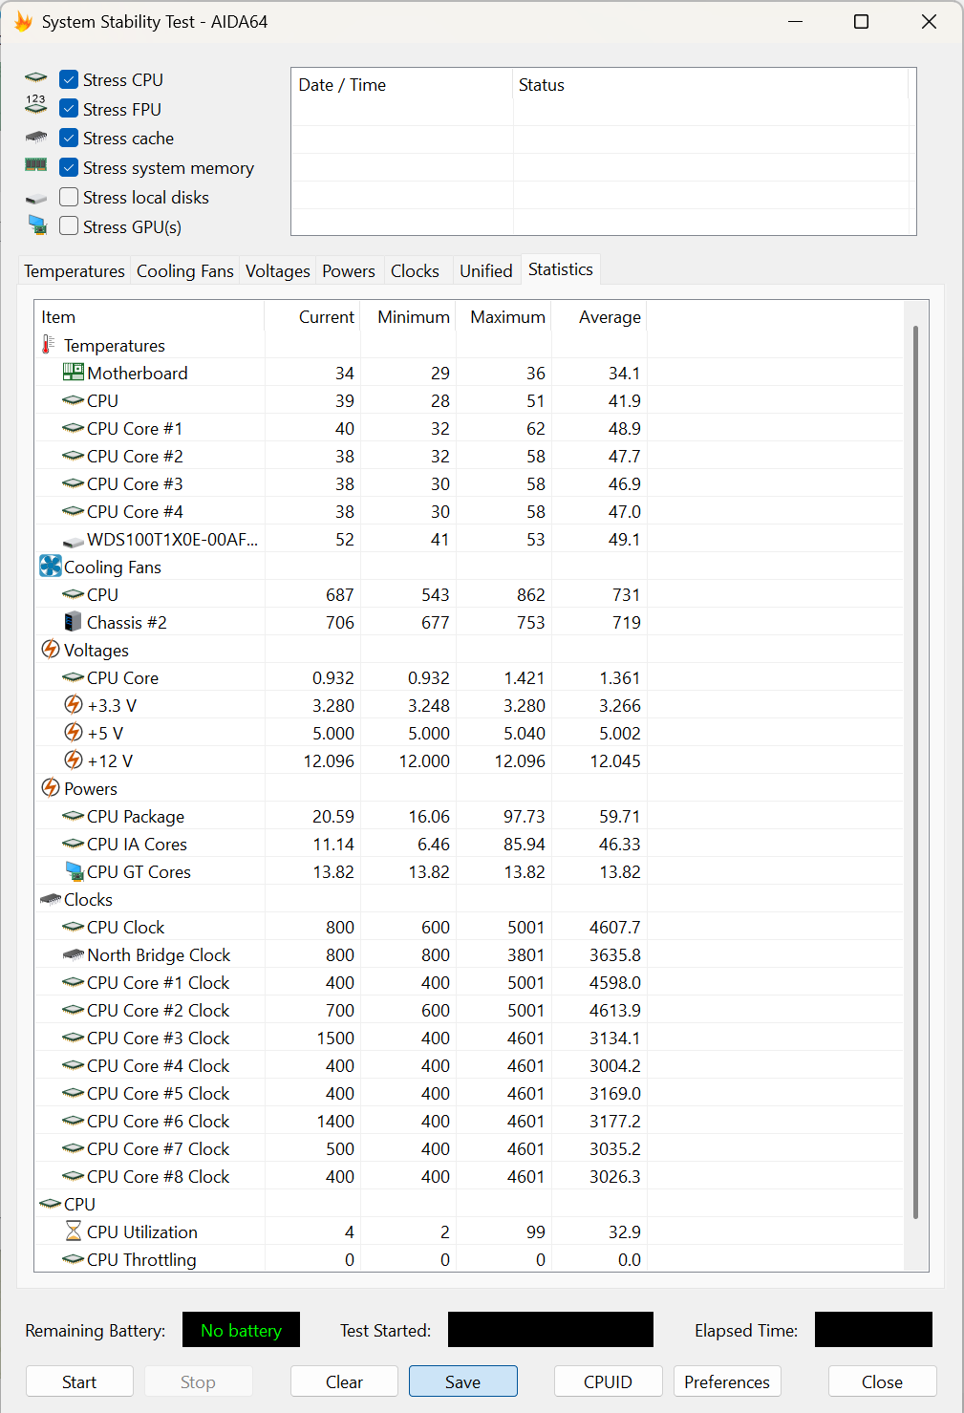Click the Status log column header
964x1413 pixels.
pyautogui.click(x=711, y=85)
